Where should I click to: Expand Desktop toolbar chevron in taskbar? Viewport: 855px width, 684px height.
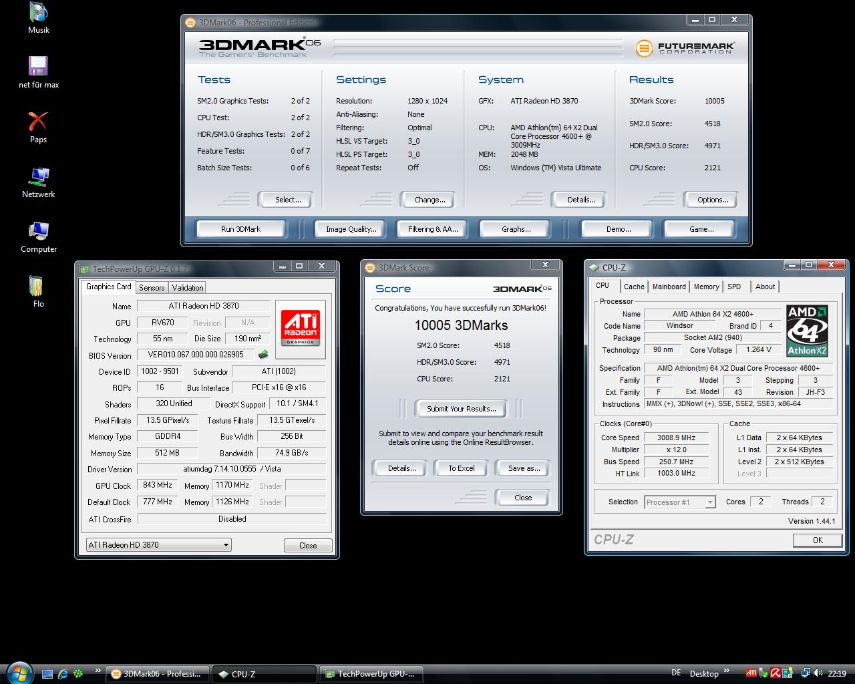727,671
